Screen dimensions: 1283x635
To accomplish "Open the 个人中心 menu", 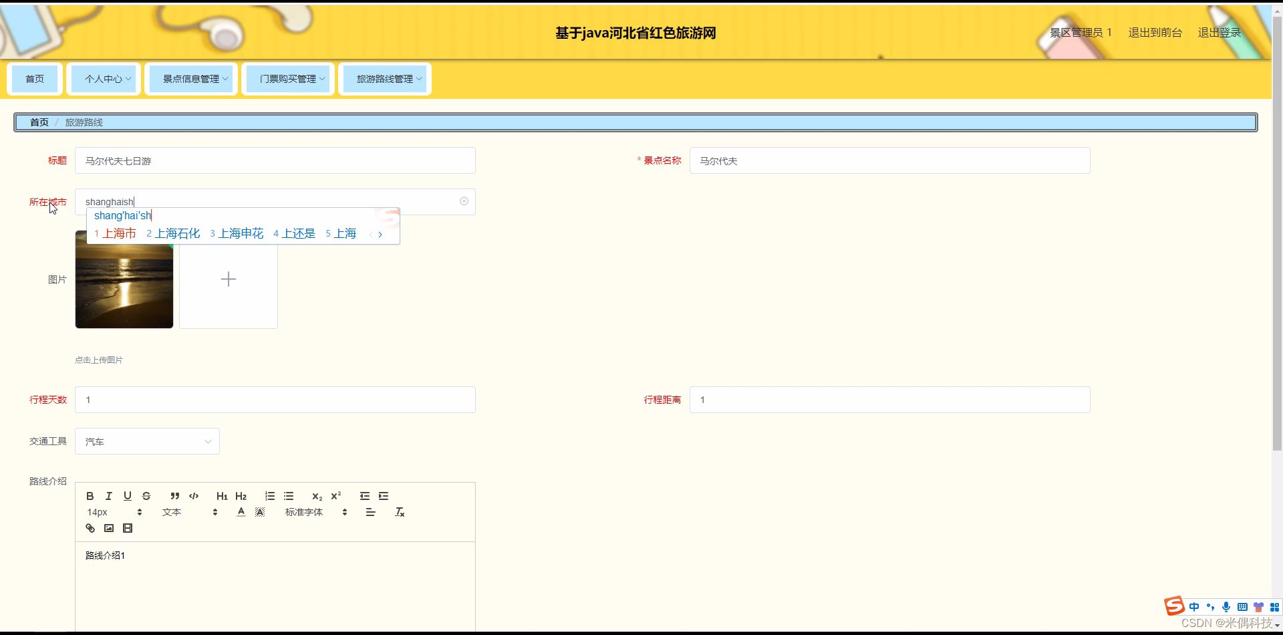I will pos(104,78).
